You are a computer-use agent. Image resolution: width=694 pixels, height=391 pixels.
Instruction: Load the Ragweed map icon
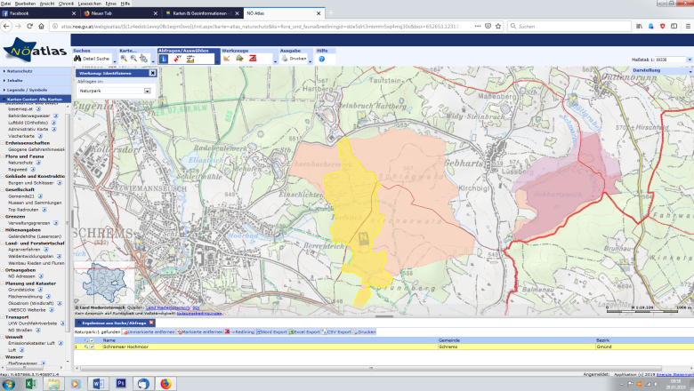point(33,169)
